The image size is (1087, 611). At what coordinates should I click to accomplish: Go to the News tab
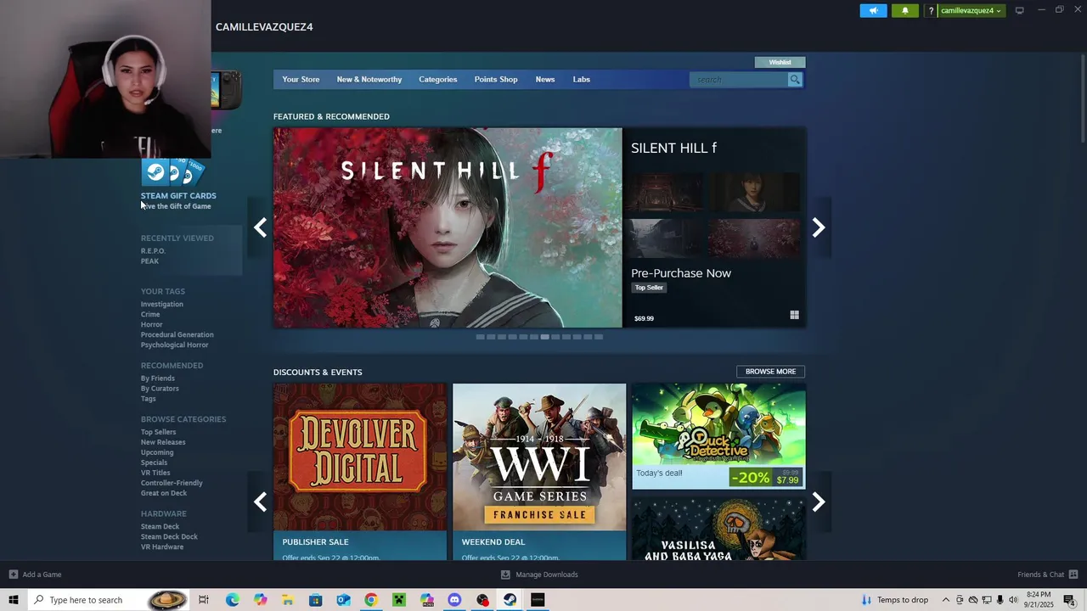[545, 80]
